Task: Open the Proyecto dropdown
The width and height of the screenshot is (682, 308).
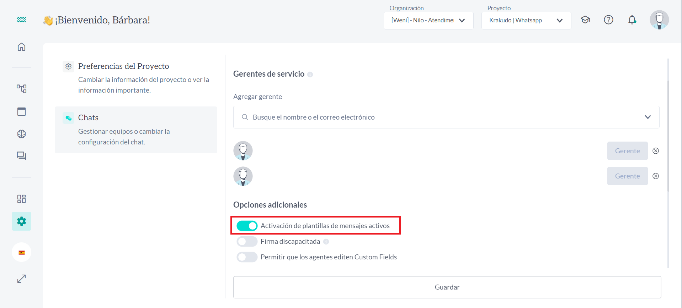Action: [526, 21]
